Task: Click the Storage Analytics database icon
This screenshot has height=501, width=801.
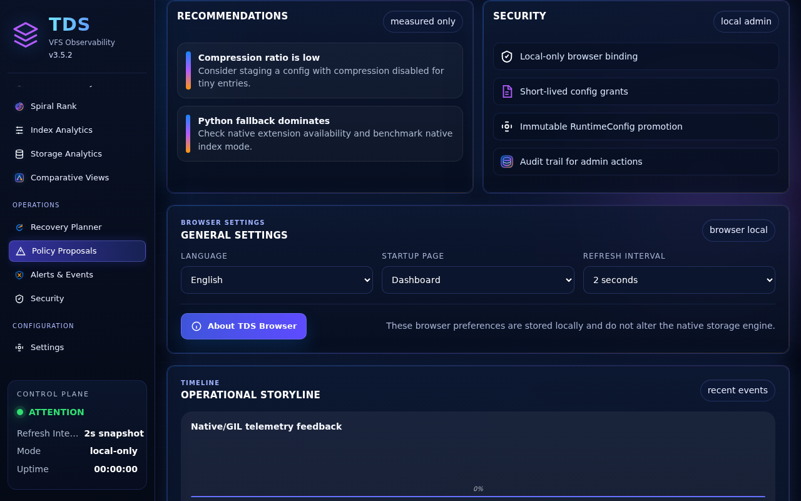Action: (x=19, y=154)
